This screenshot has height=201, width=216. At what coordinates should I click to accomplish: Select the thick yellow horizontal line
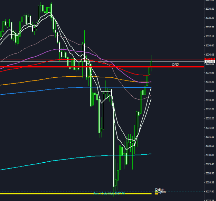pos(76,194)
